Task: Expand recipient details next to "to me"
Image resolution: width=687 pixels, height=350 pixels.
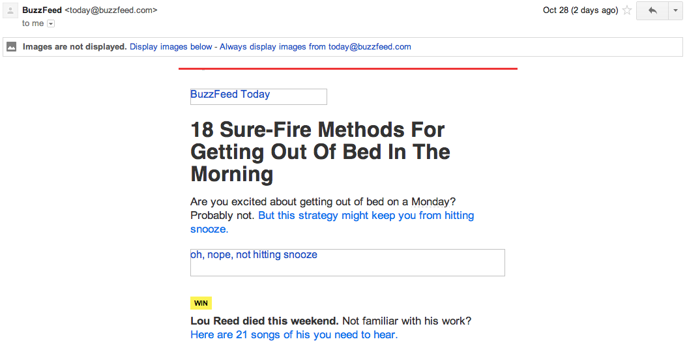Action: [x=51, y=23]
